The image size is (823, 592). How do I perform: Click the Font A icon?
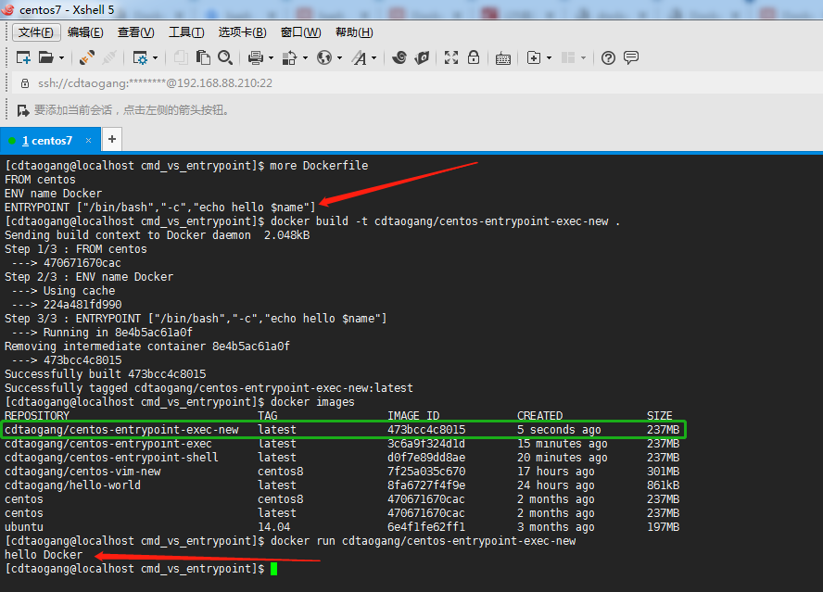point(360,57)
